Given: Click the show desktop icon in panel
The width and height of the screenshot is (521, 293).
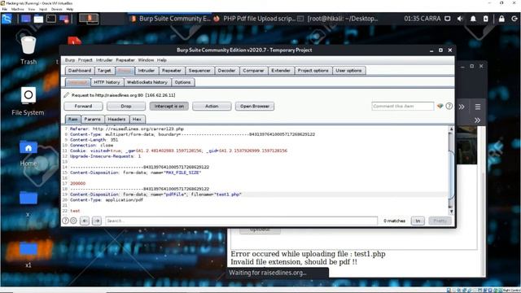Looking at the screenshot, I should tap(25, 19).
